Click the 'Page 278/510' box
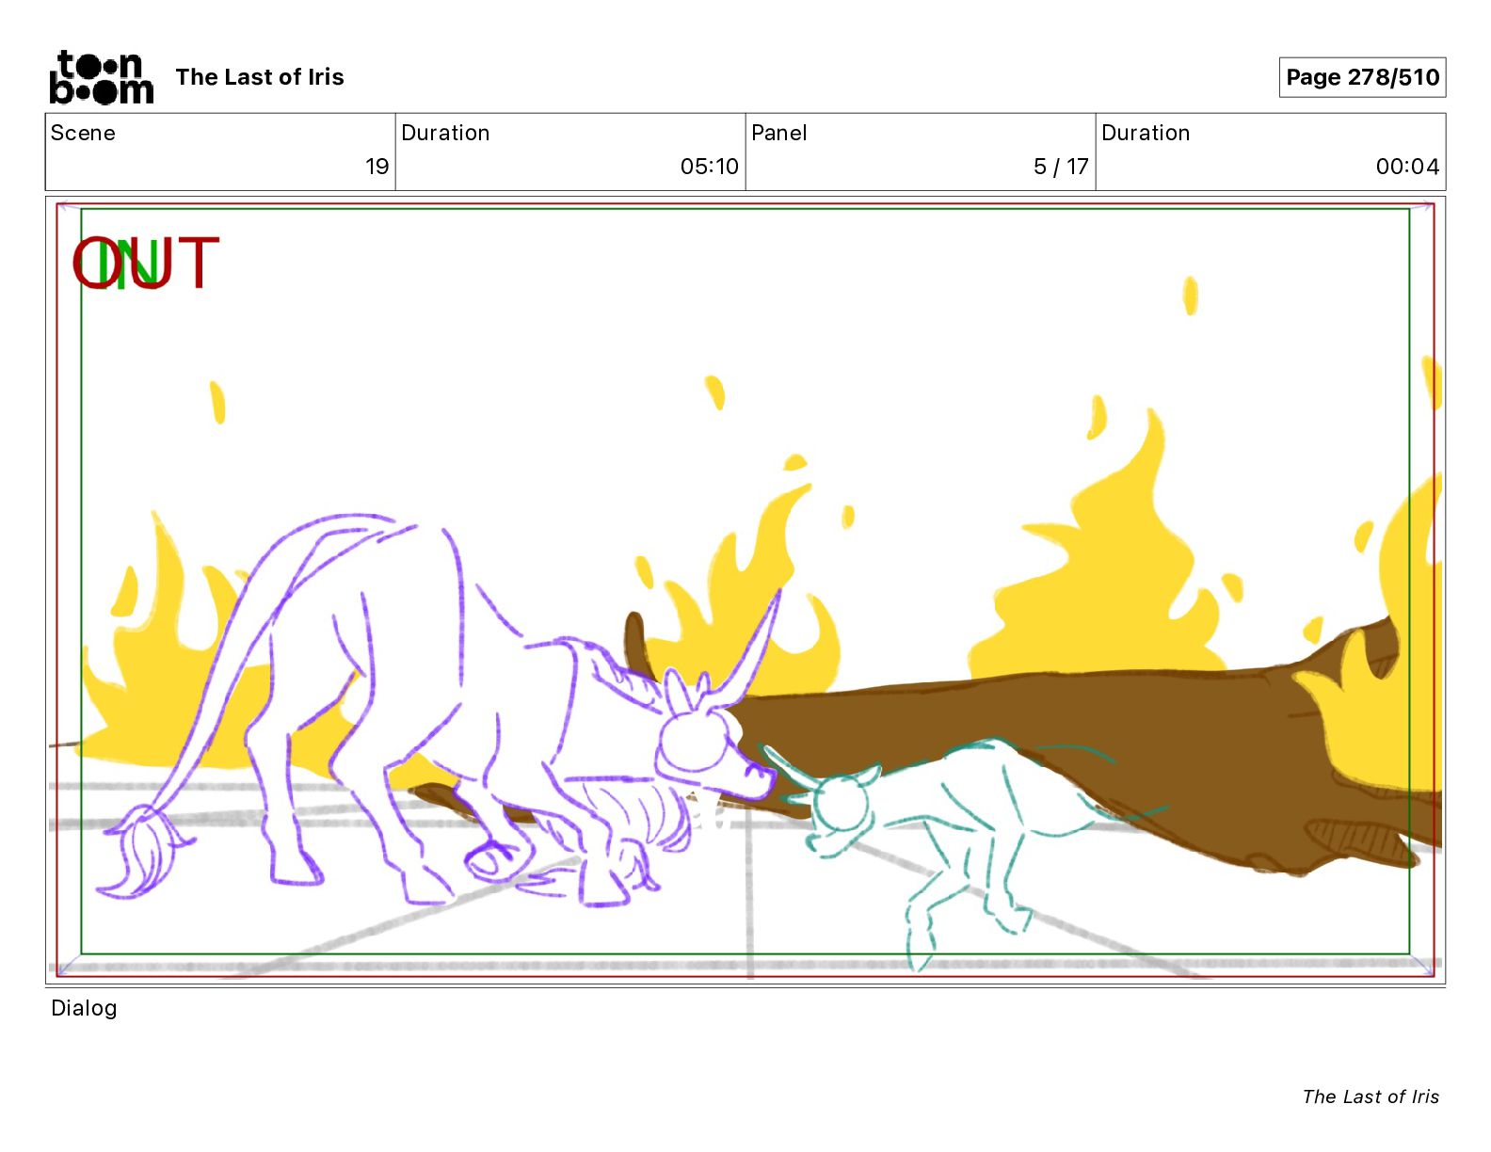Screen dimensions: 1491x1152 point(1362,77)
